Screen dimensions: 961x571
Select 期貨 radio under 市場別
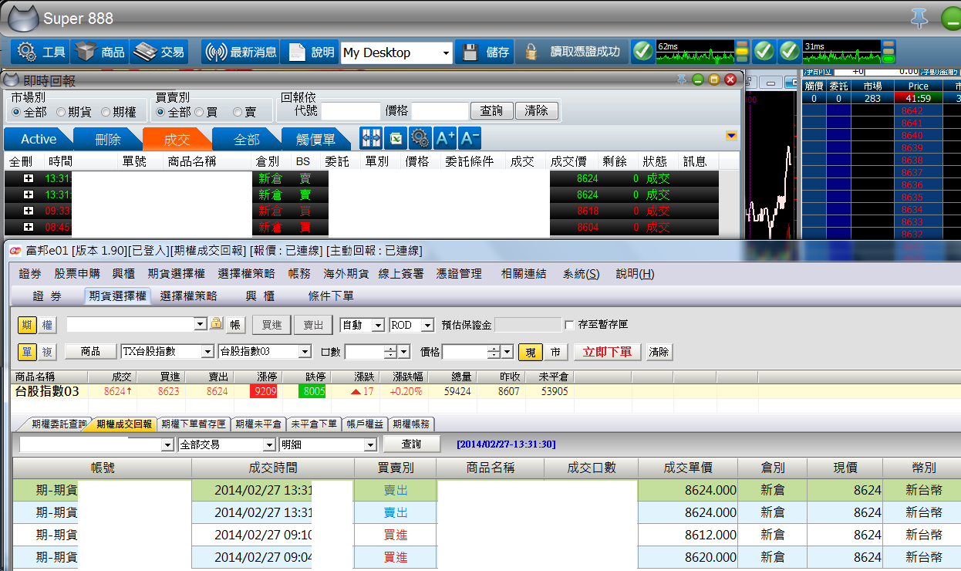[61, 112]
